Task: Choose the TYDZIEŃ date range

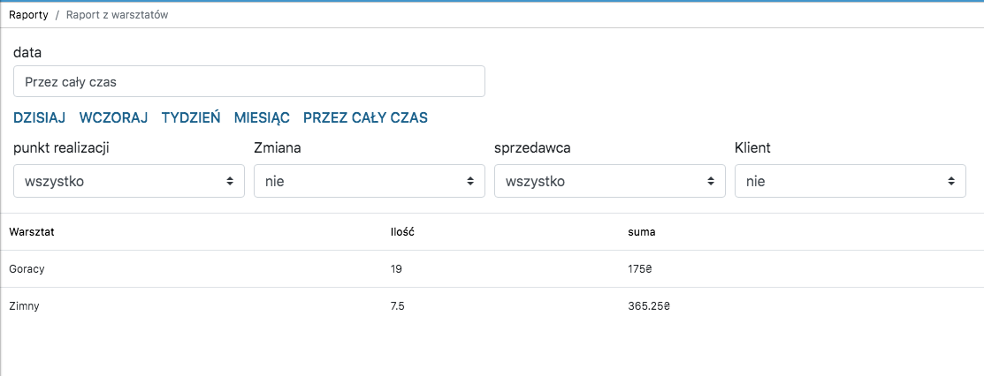Action: (191, 117)
